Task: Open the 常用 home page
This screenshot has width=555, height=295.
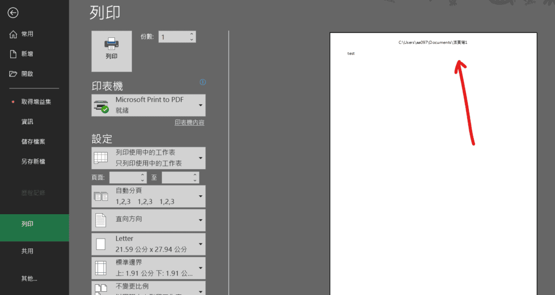Action: 27,34
